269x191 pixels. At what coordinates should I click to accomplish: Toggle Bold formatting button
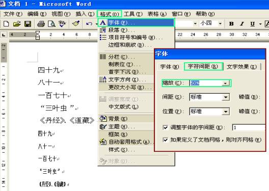click(231, 24)
